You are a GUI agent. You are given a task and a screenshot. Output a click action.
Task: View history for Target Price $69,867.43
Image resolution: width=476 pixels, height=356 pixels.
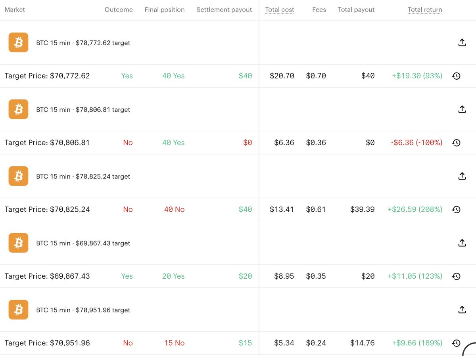[456, 276]
